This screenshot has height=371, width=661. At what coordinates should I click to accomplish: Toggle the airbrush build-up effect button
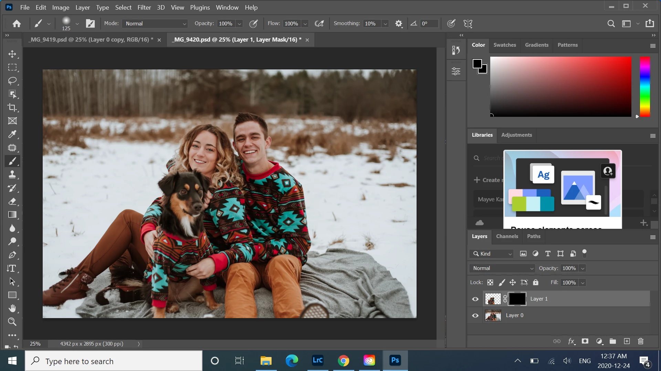click(319, 24)
